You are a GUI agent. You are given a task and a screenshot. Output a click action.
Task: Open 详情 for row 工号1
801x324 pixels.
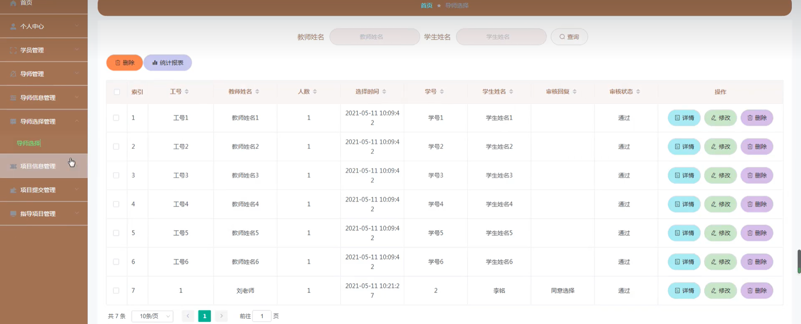click(x=684, y=118)
